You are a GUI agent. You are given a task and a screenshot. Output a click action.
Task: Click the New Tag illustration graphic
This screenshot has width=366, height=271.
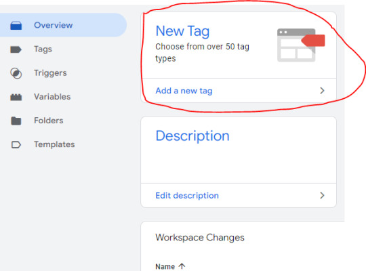point(301,45)
